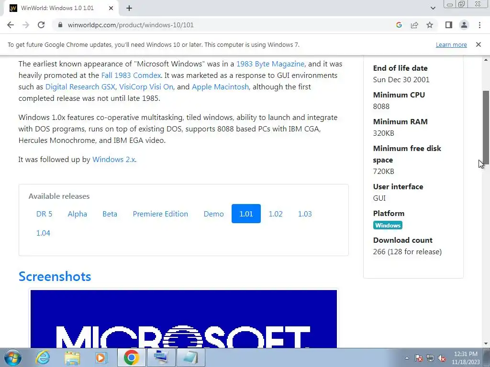
Task: Open the Chrome profile menu
Action: pos(464,25)
